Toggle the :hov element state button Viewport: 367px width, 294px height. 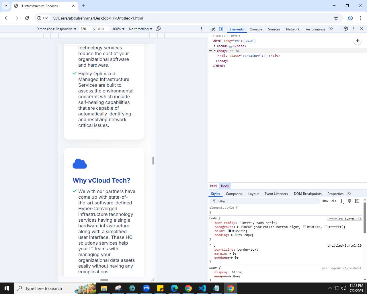325,201
